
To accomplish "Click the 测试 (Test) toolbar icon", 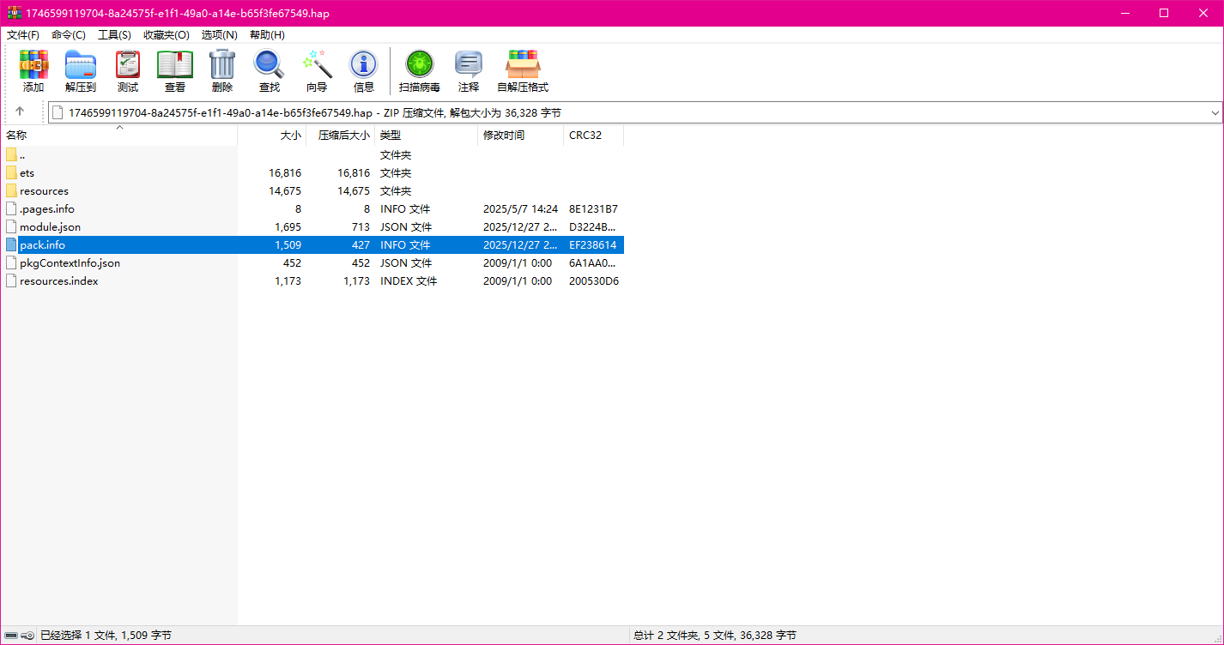I will [x=128, y=64].
